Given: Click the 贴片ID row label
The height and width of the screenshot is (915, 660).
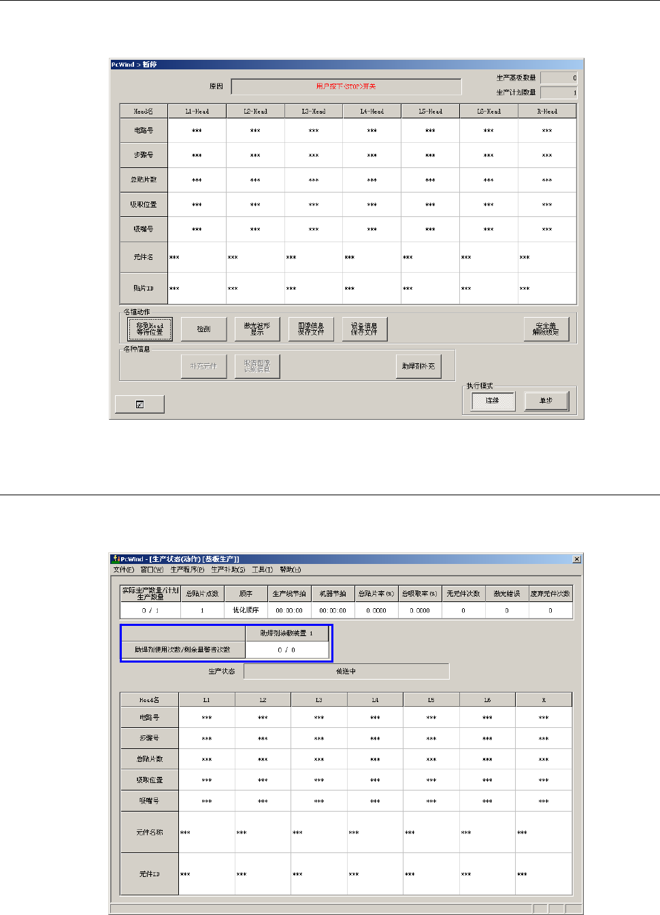Looking at the screenshot, I should (x=144, y=288).
